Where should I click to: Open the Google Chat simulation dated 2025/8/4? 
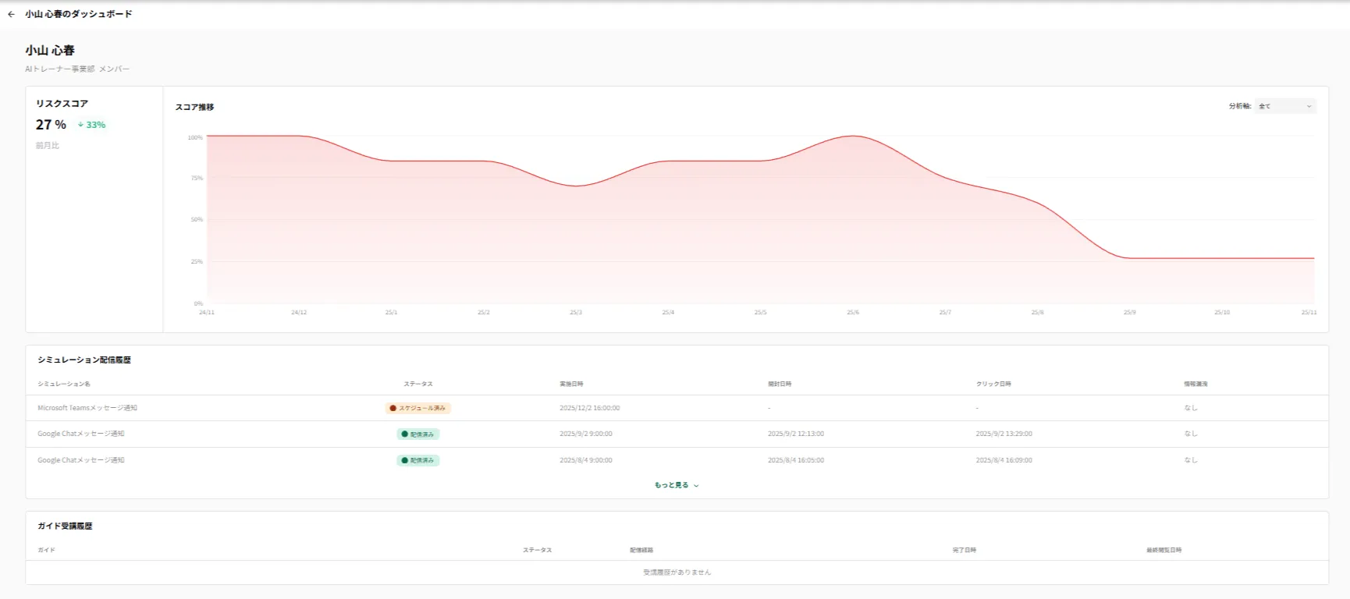click(x=81, y=460)
